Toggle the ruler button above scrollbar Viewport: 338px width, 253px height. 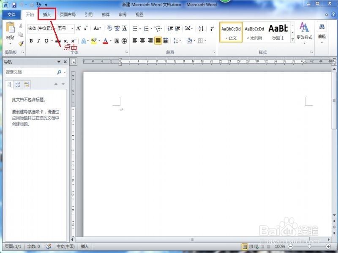334,62
